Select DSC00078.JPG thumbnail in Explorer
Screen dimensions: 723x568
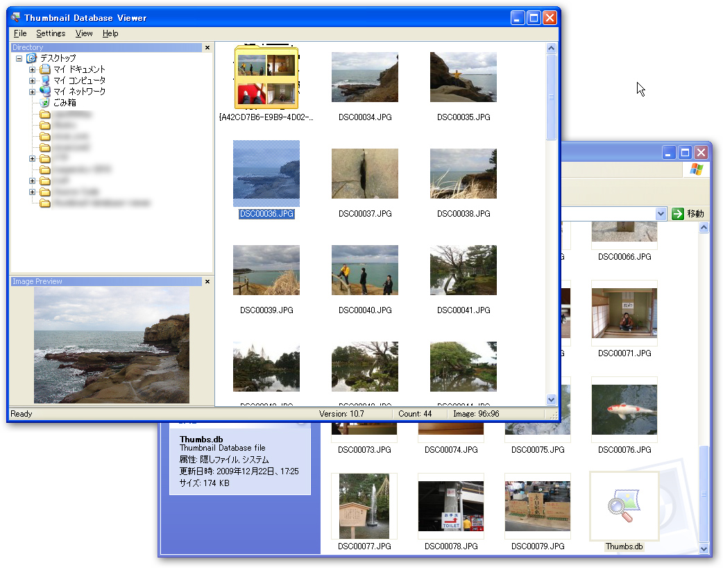[451, 506]
